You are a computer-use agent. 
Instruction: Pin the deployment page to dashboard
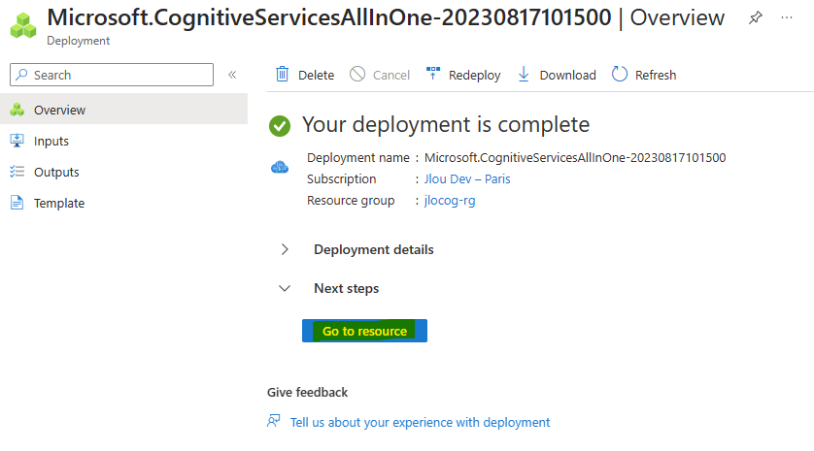[756, 17]
